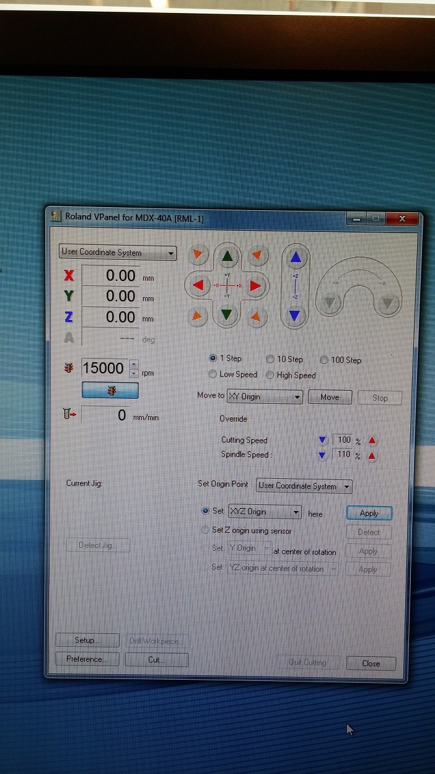
Task: Select the Set XYZ Origin here radio button
Action: click(x=206, y=511)
